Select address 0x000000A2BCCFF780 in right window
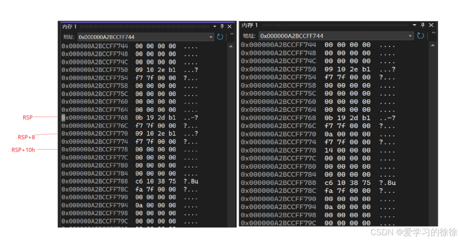The image size is (459, 240). (x=278, y=166)
